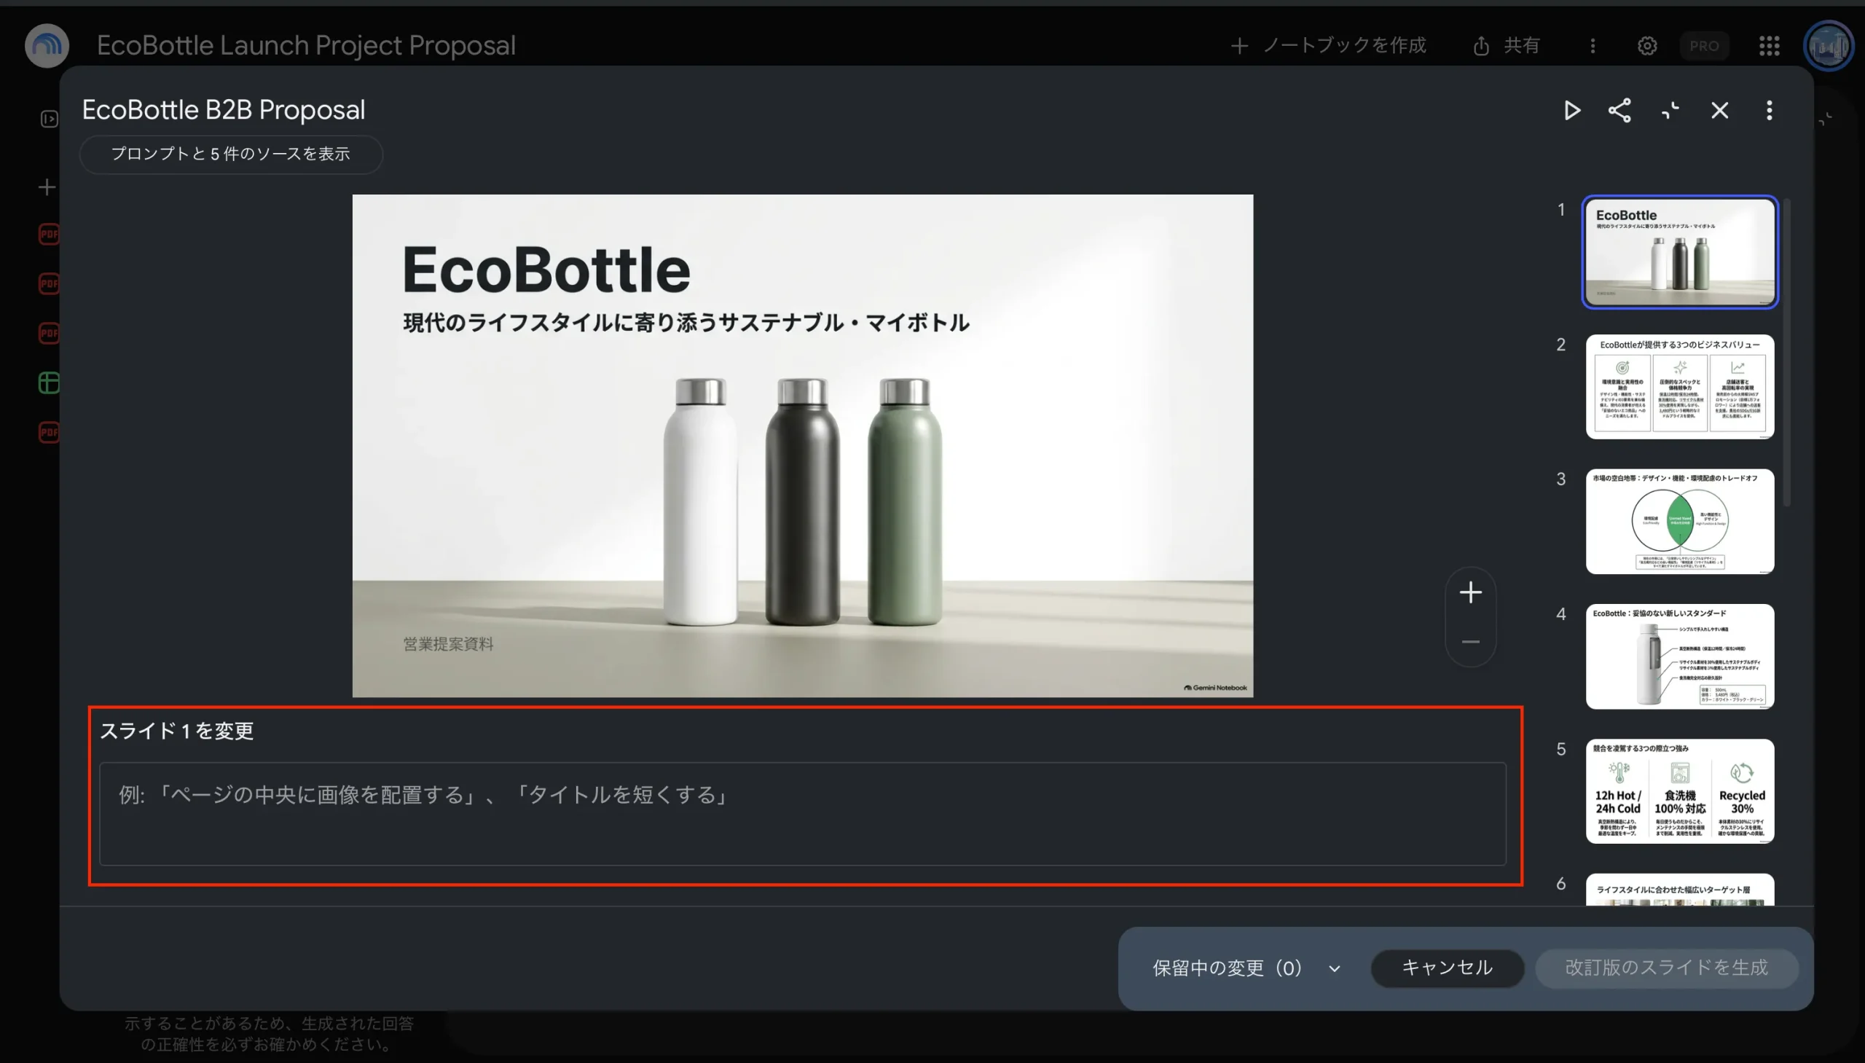This screenshot has width=1865, height=1063.
Task: Click ノートブックを作成 in the top bar
Action: point(1328,46)
